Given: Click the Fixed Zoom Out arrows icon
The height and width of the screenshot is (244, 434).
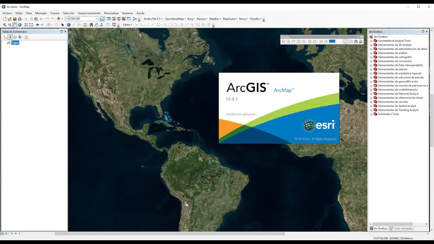Looking at the screenshot, I should point(31,25).
